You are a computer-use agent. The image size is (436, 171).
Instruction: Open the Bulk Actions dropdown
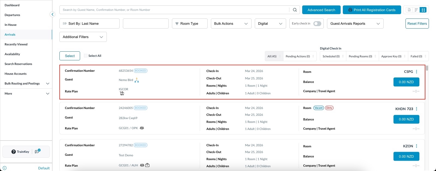231,24
